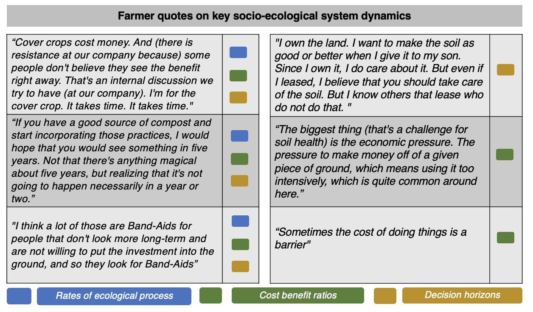Click the green swatch beside the economic pressure quote
Image resolution: width=533 pixels, height=312 pixels.
click(505, 155)
